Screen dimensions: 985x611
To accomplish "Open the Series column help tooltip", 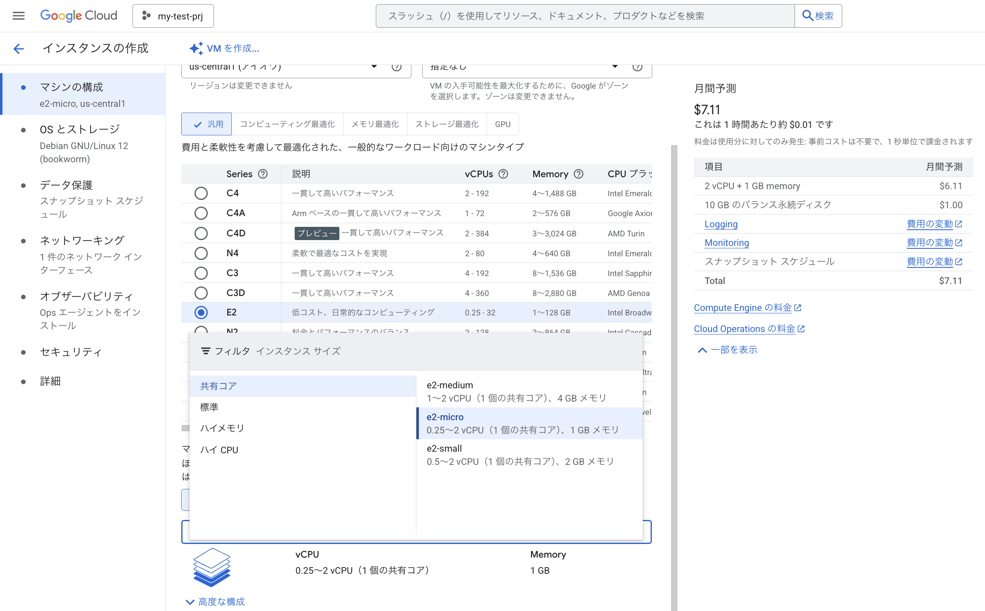I will [263, 174].
